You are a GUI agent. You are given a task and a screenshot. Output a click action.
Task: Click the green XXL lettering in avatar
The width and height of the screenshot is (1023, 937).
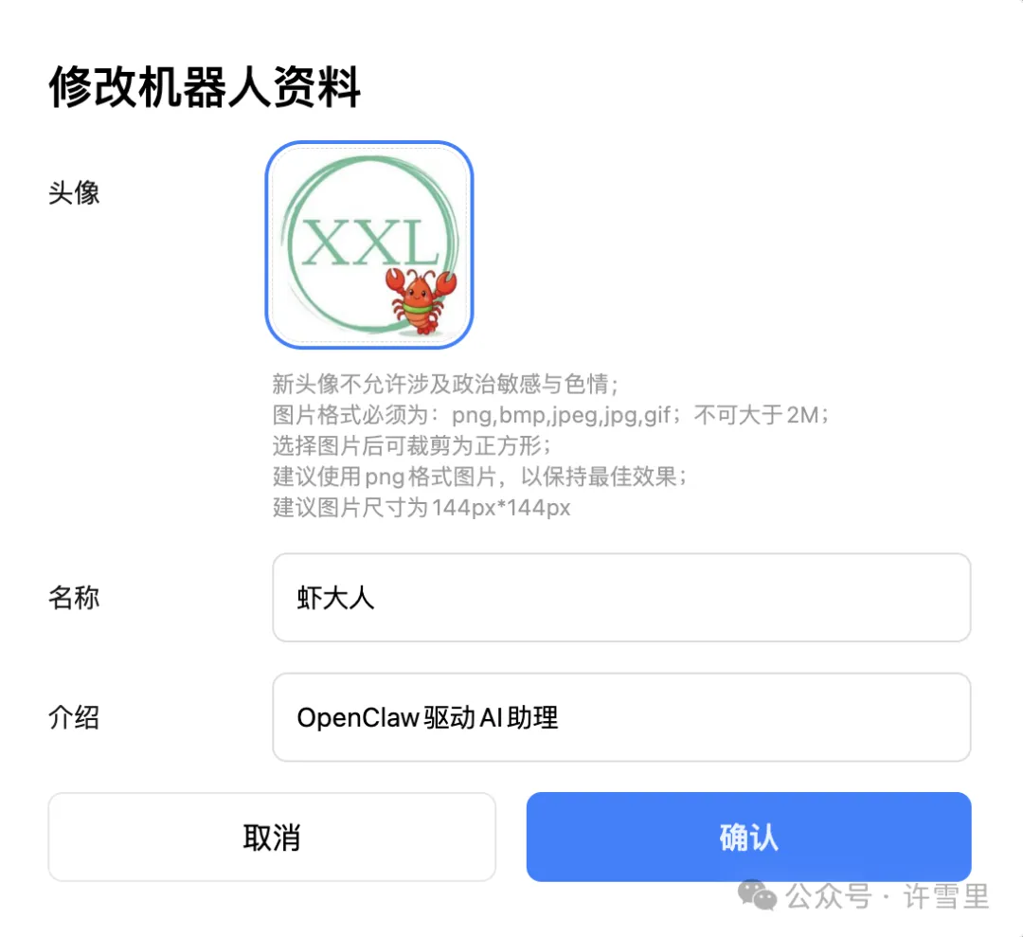[370, 243]
